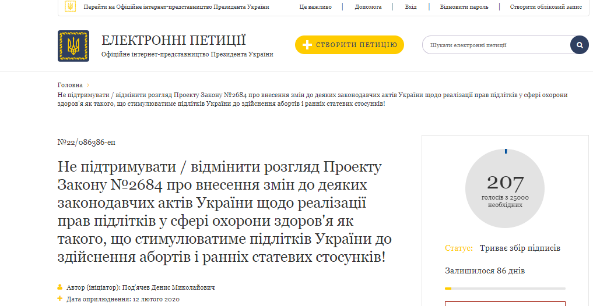Follow the Перейти на Офіційне інтернет-представництво link
This screenshot has height=306, width=593.
(x=176, y=7)
